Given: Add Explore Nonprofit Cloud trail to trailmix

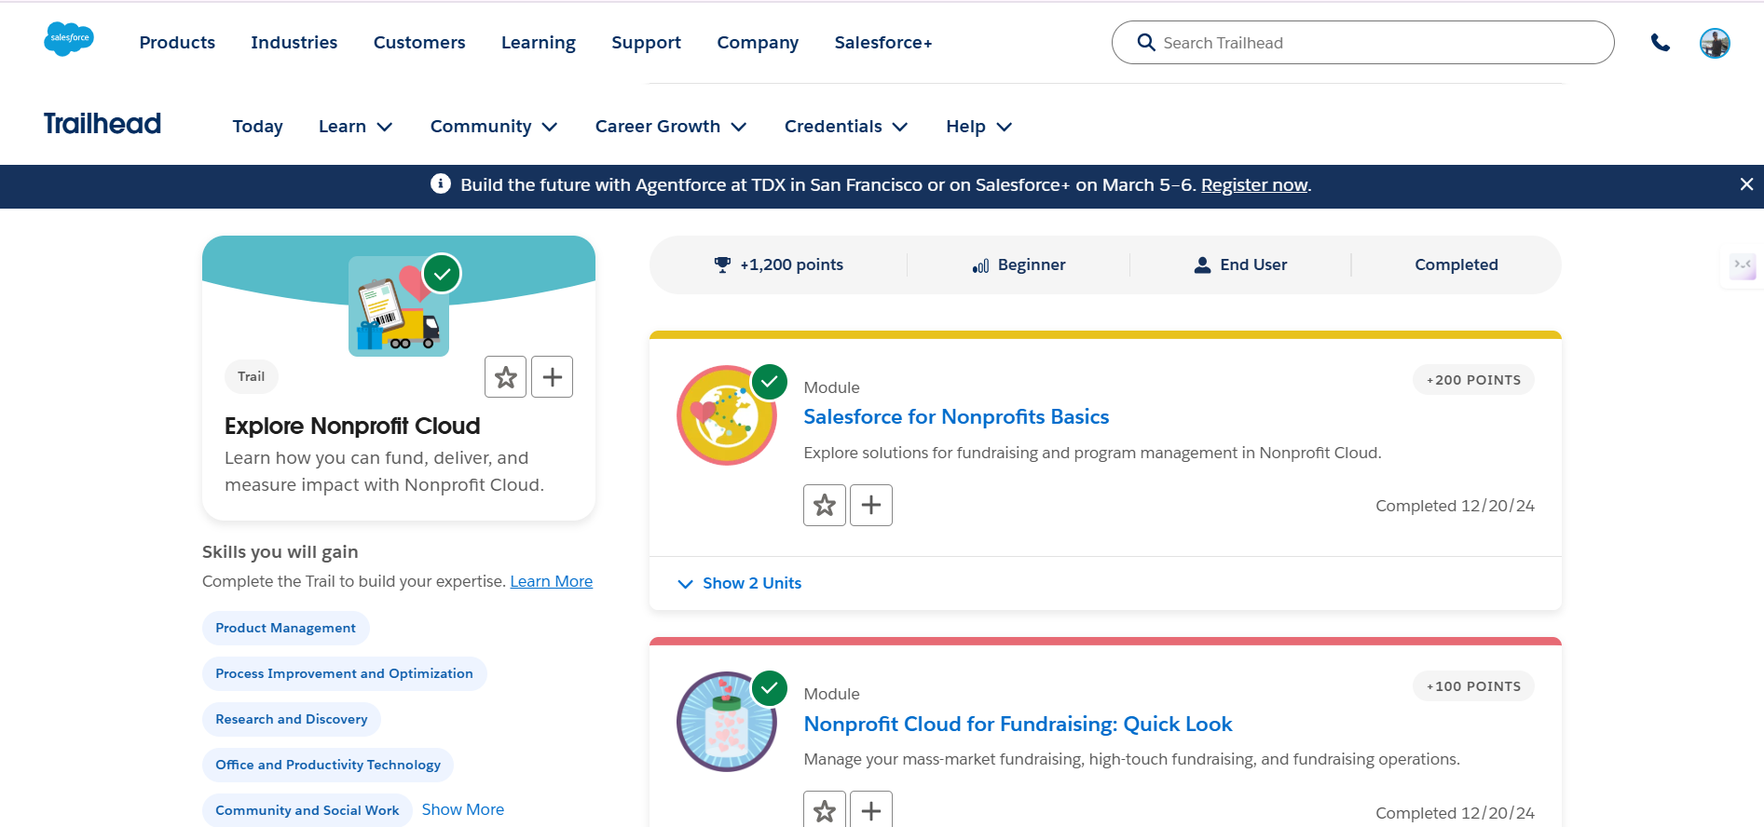Looking at the screenshot, I should point(552,377).
